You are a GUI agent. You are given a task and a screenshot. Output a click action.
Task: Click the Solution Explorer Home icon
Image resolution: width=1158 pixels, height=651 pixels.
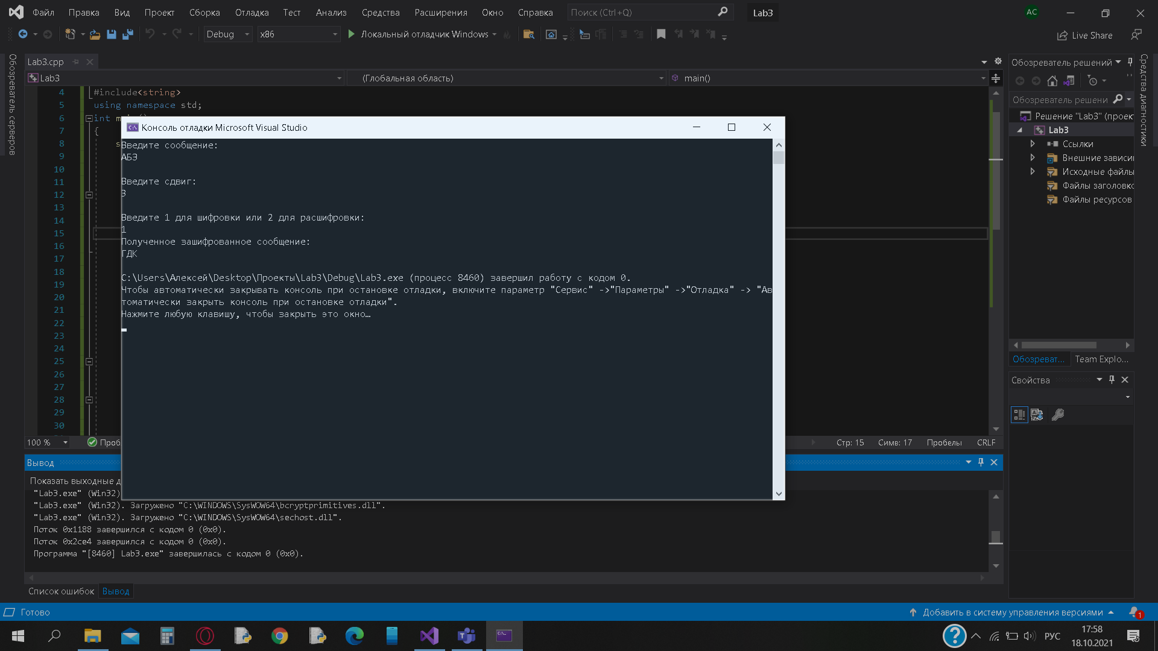pyautogui.click(x=1052, y=81)
